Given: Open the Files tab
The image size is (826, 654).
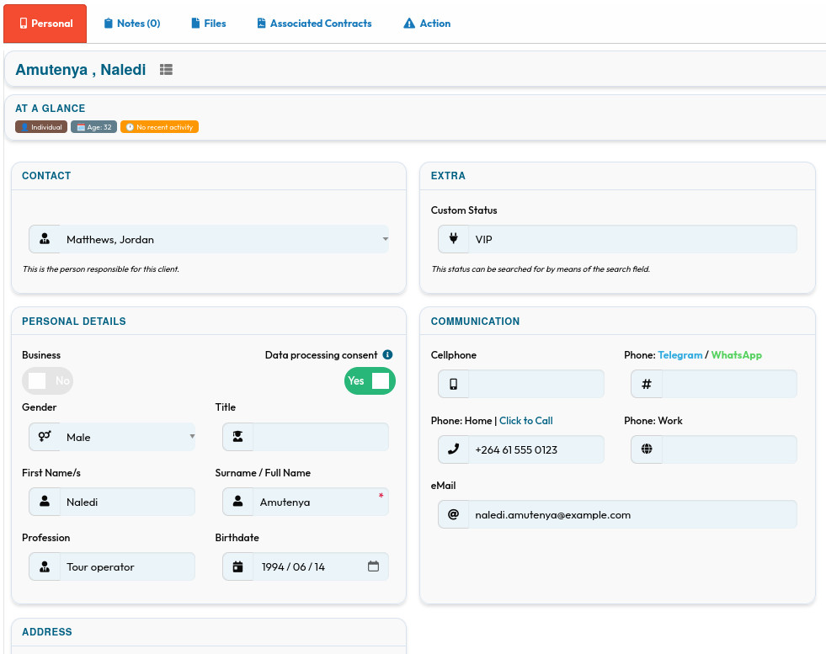Looking at the screenshot, I should point(209,24).
